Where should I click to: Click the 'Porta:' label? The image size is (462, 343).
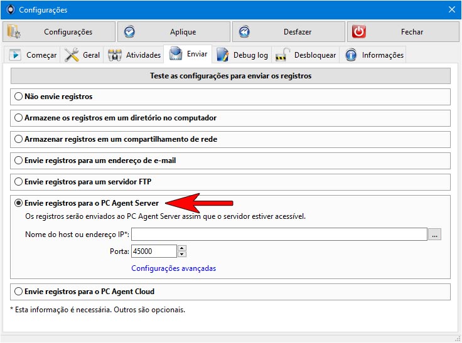pos(119,251)
